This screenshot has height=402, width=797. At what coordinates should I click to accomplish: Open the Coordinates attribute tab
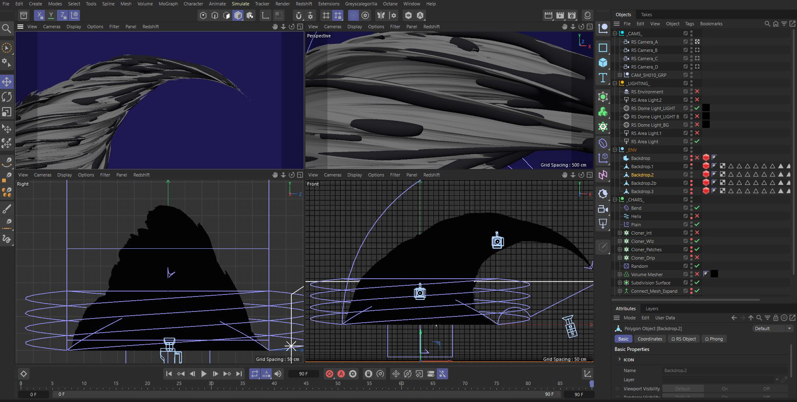click(649, 339)
